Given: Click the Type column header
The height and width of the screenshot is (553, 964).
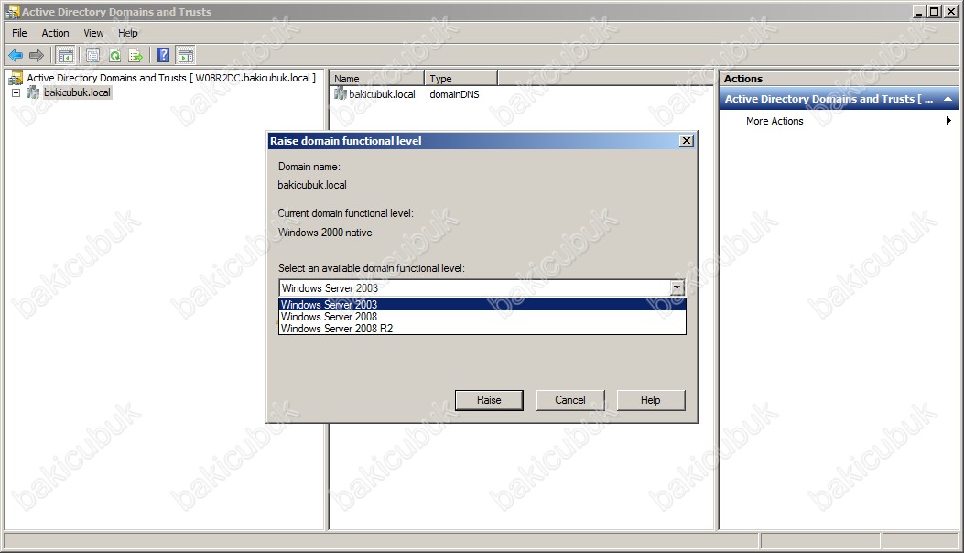Looking at the screenshot, I should 460,78.
